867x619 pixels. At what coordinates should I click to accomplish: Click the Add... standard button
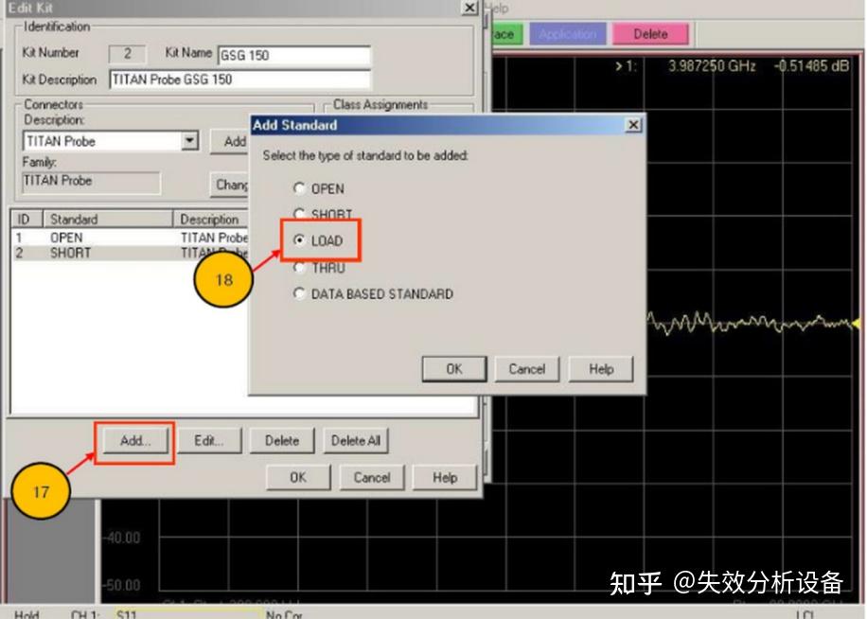[x=135, y=440]
